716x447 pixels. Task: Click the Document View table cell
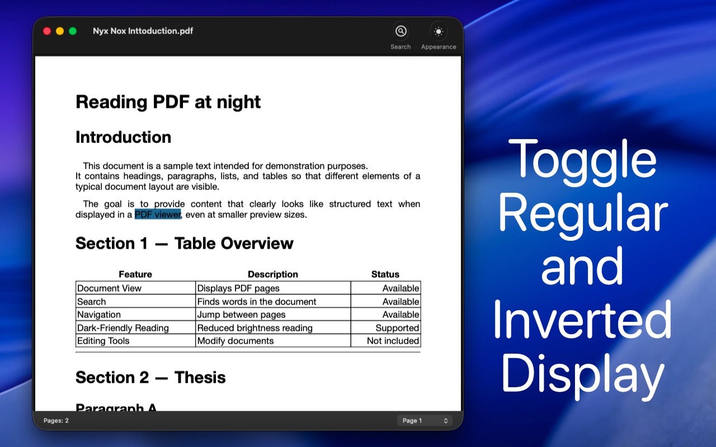click(110, 288)
